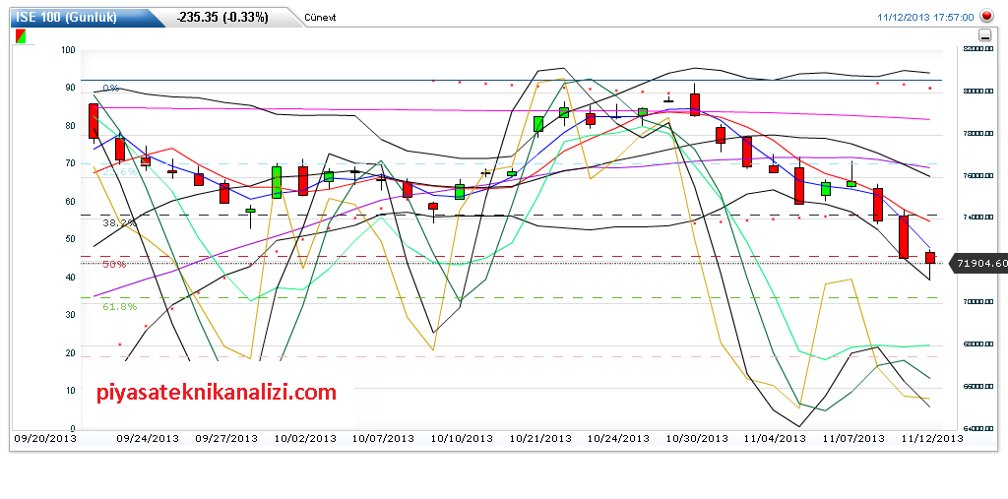Click the 50% Fibonacci level label
1008x499 pixels.
click(x=114, y=264)
